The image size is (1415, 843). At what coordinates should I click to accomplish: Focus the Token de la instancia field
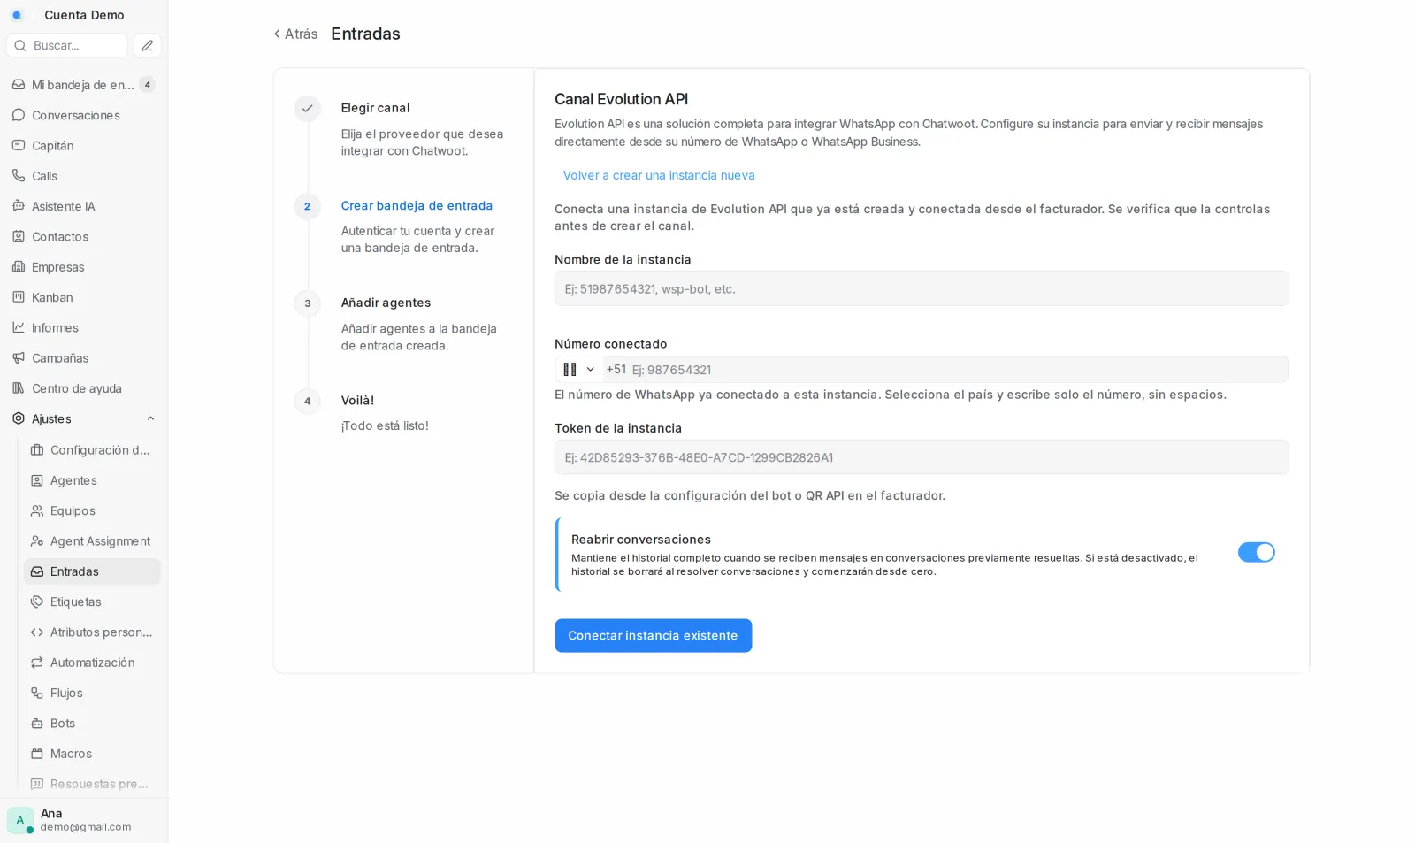922,457
